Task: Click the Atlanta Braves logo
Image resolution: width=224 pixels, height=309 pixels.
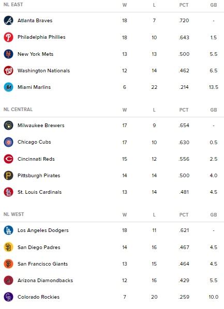Action: [8, 21]
